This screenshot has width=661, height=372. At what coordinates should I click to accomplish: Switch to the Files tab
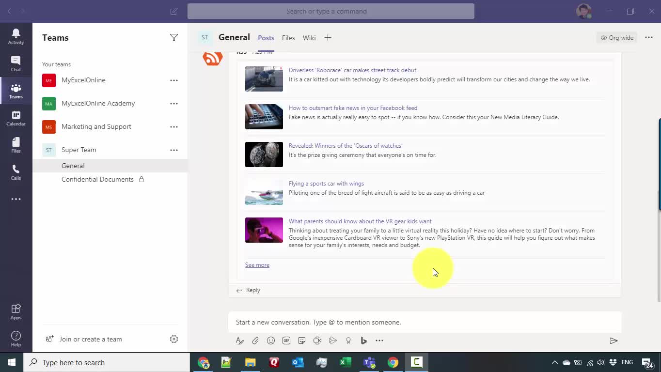pos(288,38)
